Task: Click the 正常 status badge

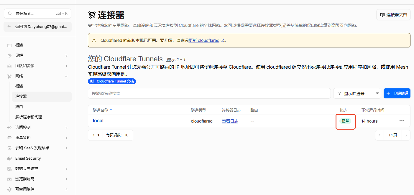Action: [345, 121]
